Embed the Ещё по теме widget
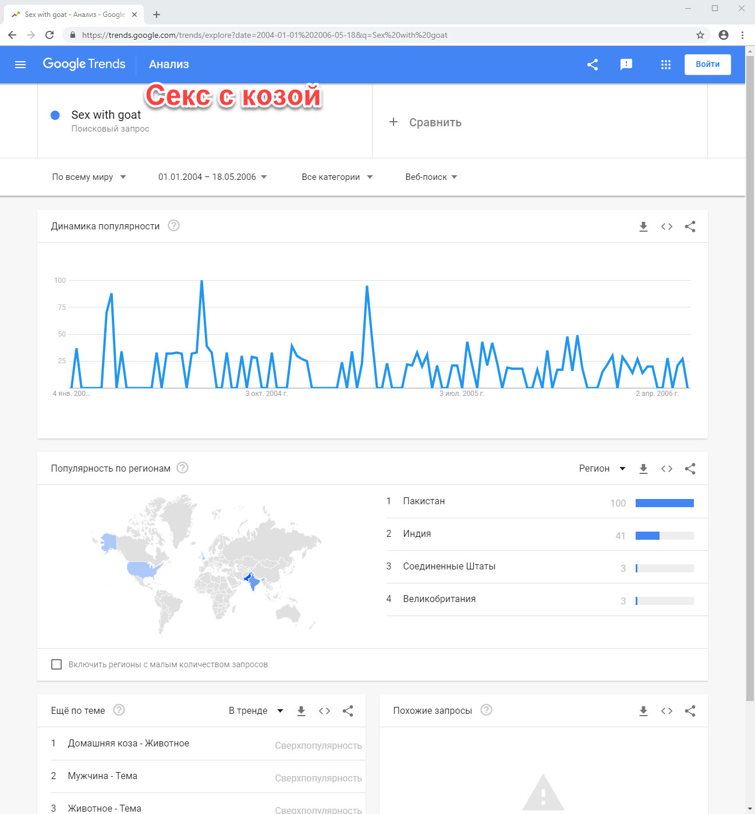The width and height of the screenshot is (755, 814). coord(324,711)
